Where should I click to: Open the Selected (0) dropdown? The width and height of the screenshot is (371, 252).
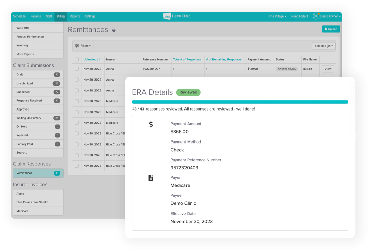pyautogui.click(x=323, y=46)
